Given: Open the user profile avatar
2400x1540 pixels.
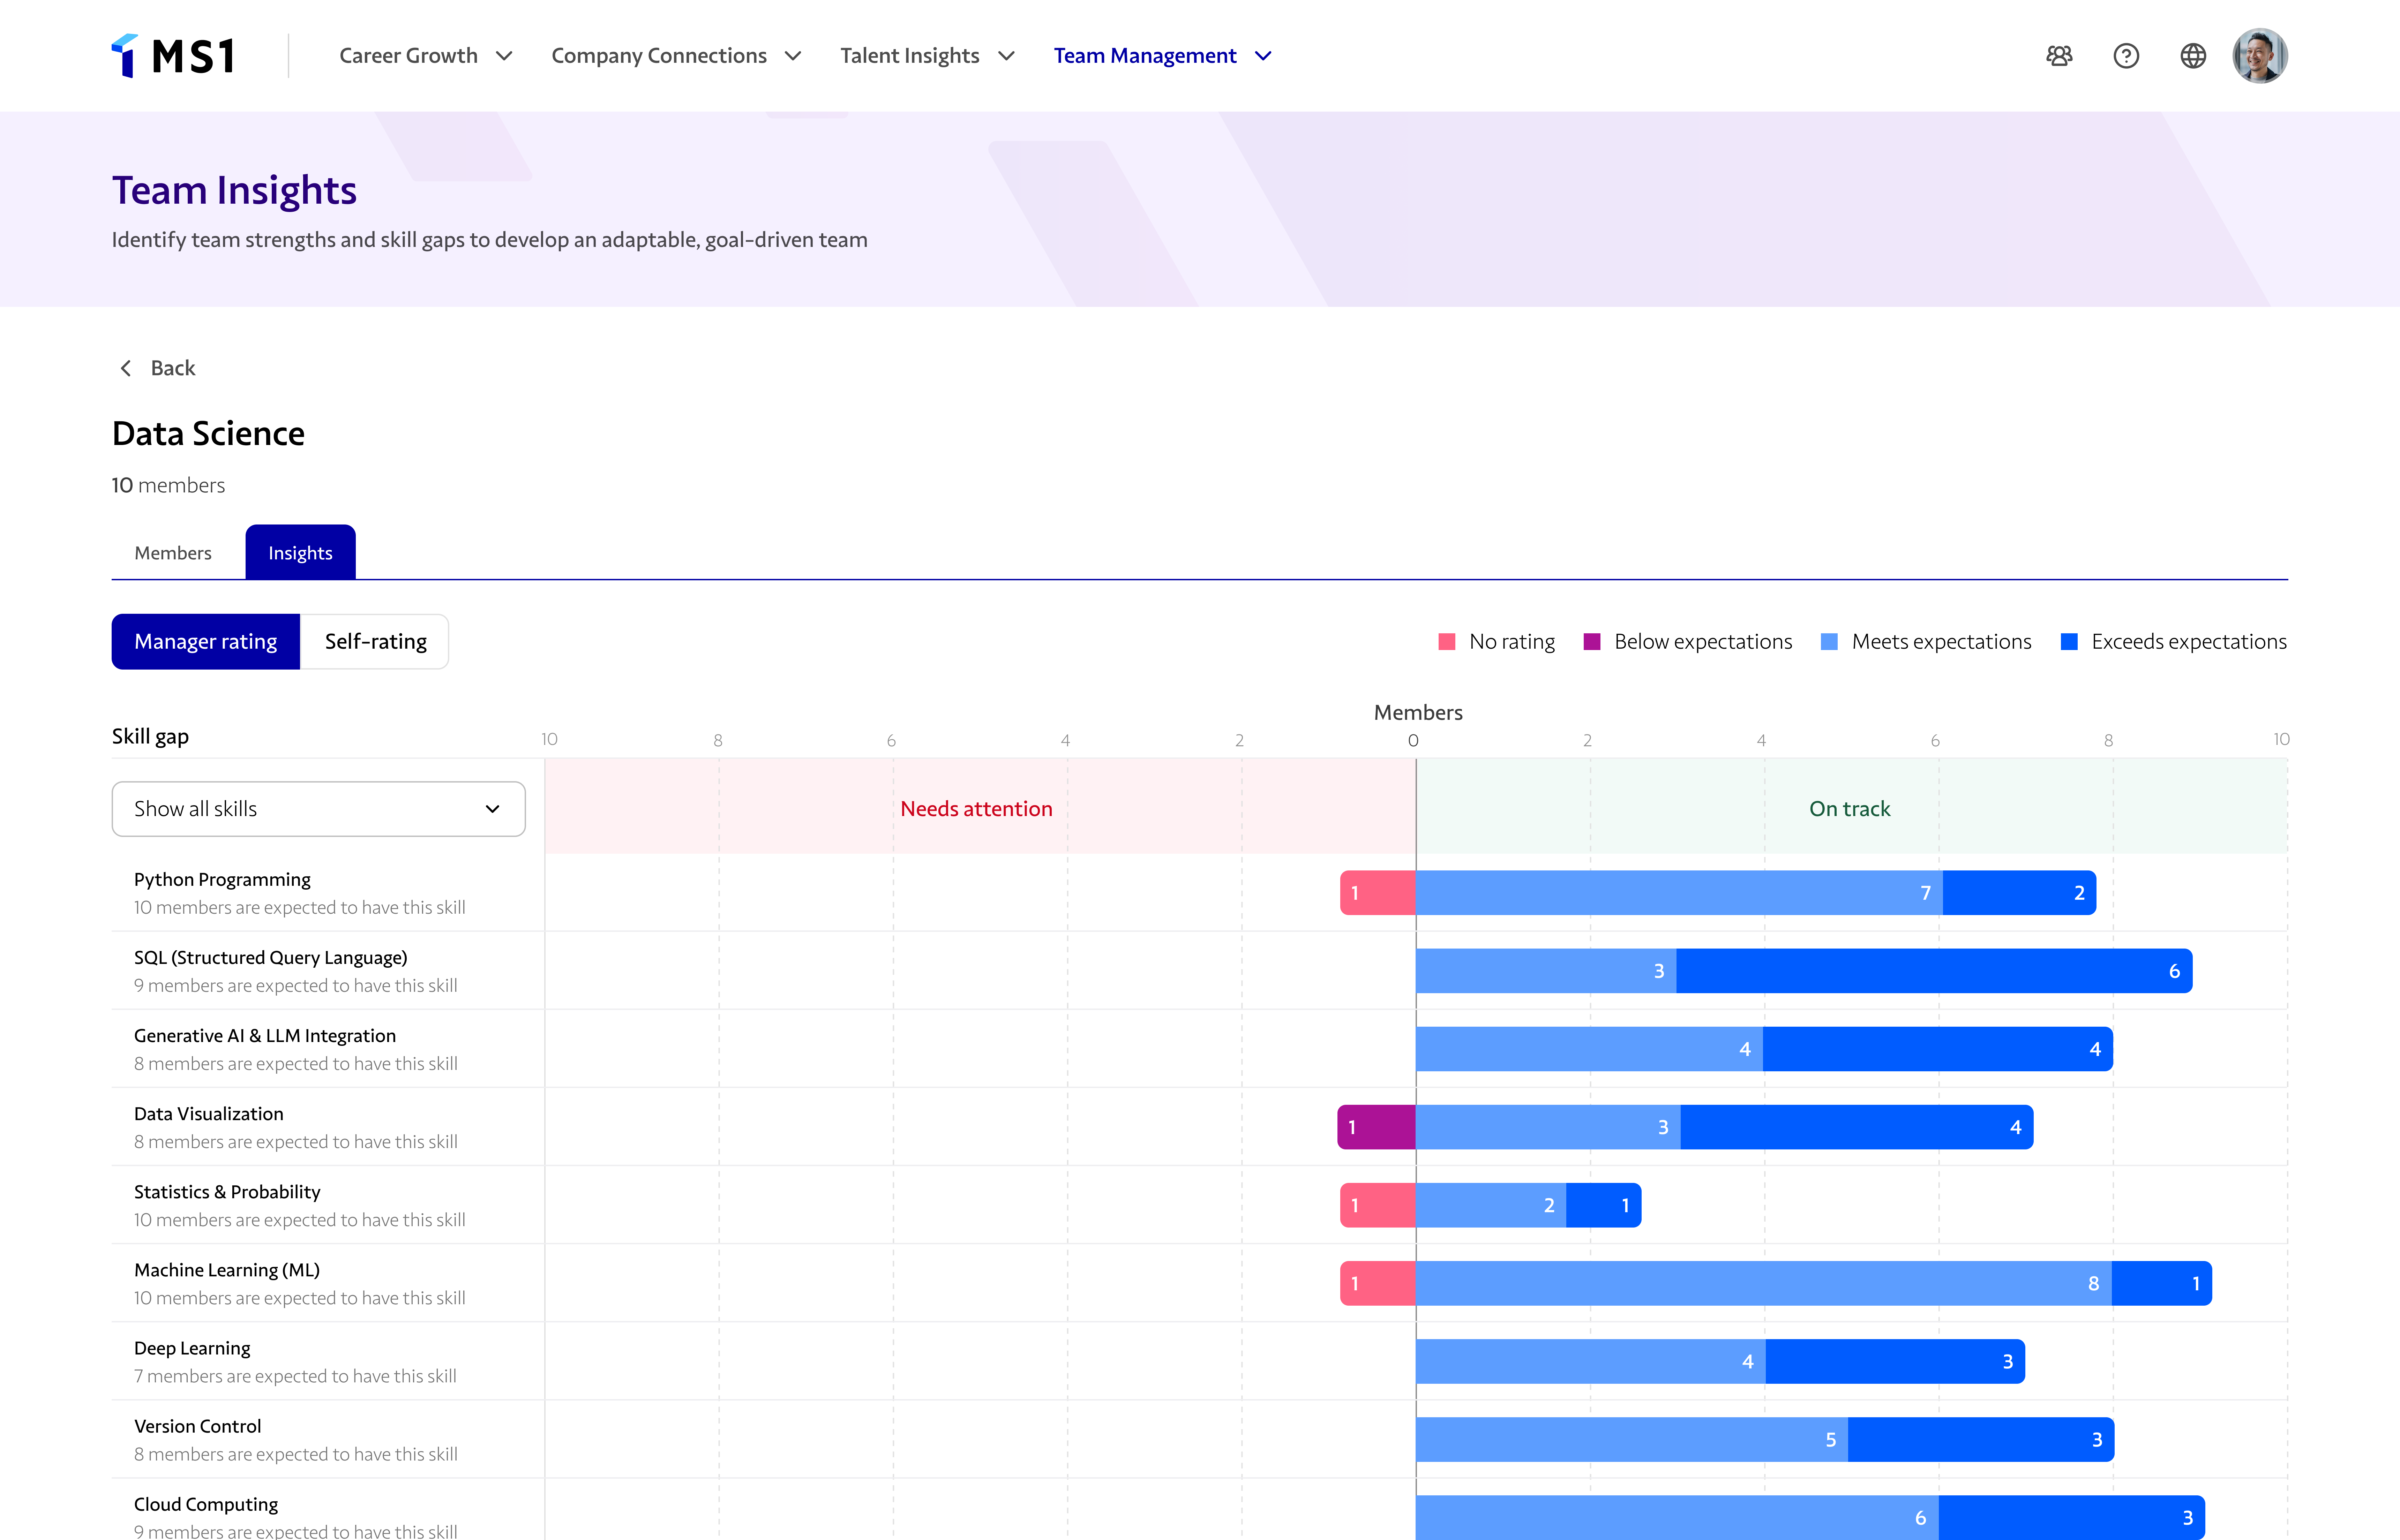Looking at the screenshot, I should (2260, 56).
